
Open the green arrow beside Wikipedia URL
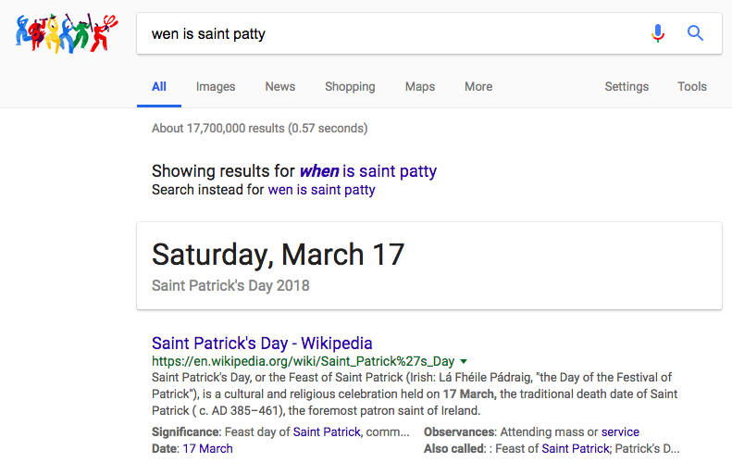point(464,361)
